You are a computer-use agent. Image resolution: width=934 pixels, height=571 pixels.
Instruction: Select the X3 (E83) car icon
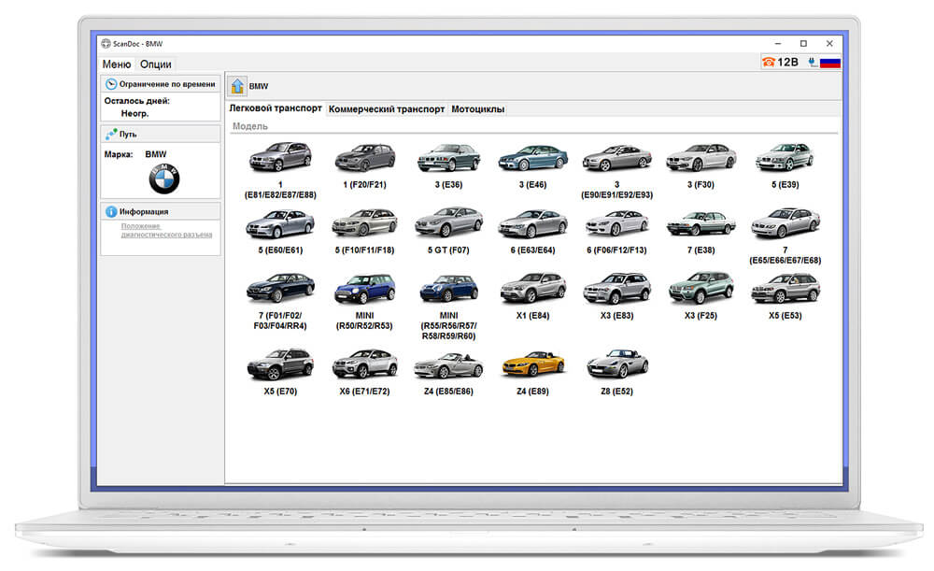[x=616, y=296]
